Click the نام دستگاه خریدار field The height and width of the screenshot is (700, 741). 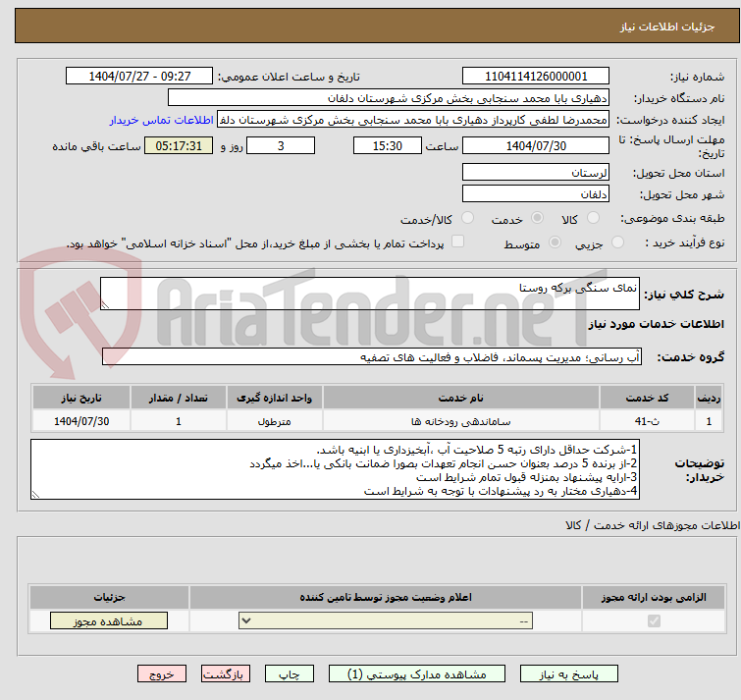click(x=388, y=98)
